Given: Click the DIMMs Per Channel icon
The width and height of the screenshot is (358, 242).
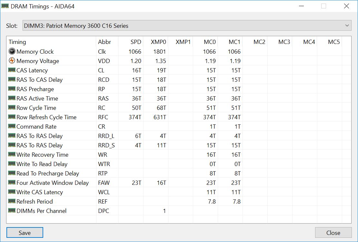Looking at the screenshot, I should [12, 211].
